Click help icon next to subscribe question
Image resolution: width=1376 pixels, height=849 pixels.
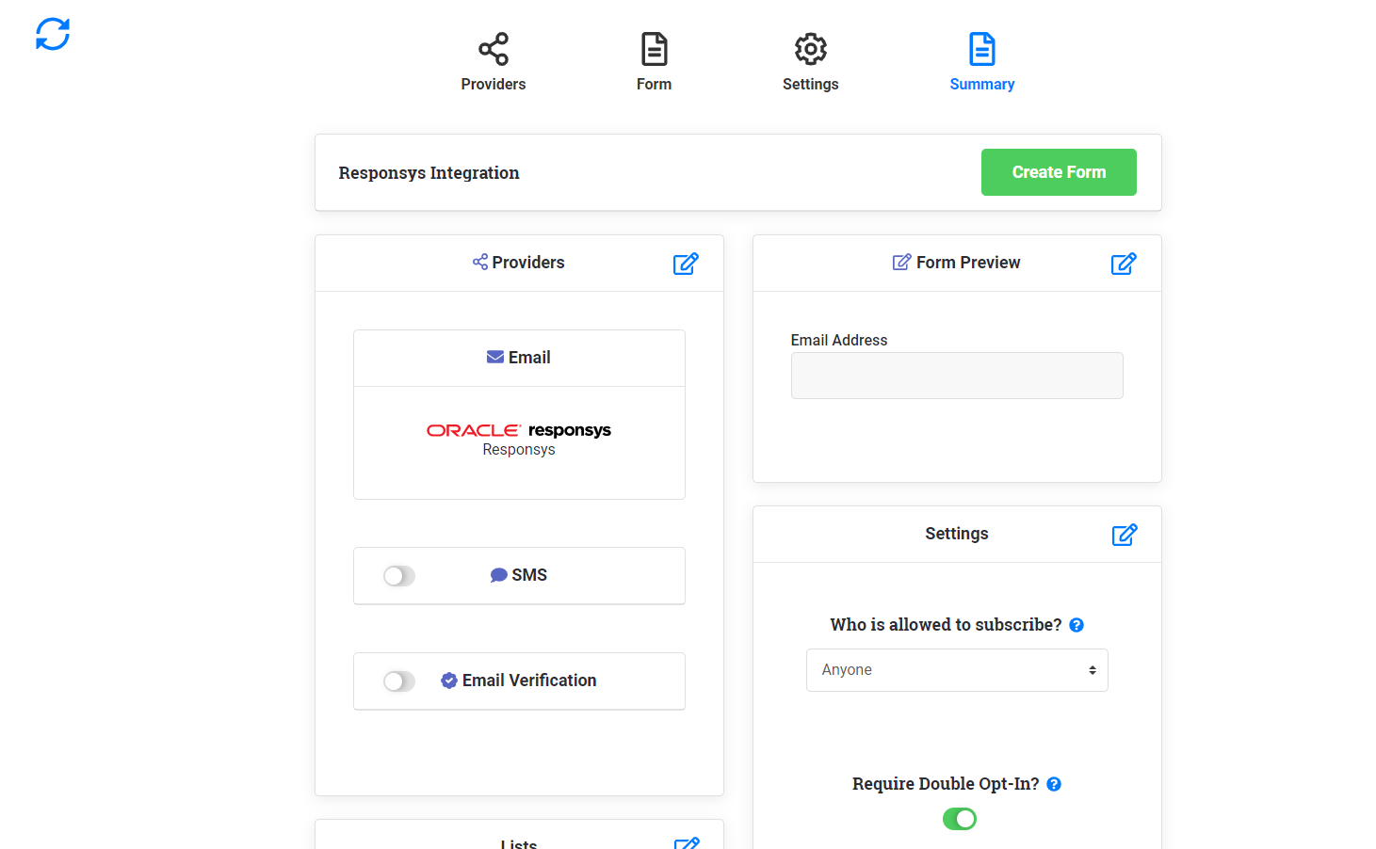pyautogui.click(x=1077, y=625)
